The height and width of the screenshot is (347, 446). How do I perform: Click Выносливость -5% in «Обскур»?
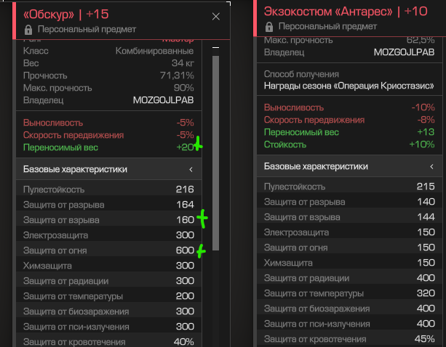tap(108, 123)
